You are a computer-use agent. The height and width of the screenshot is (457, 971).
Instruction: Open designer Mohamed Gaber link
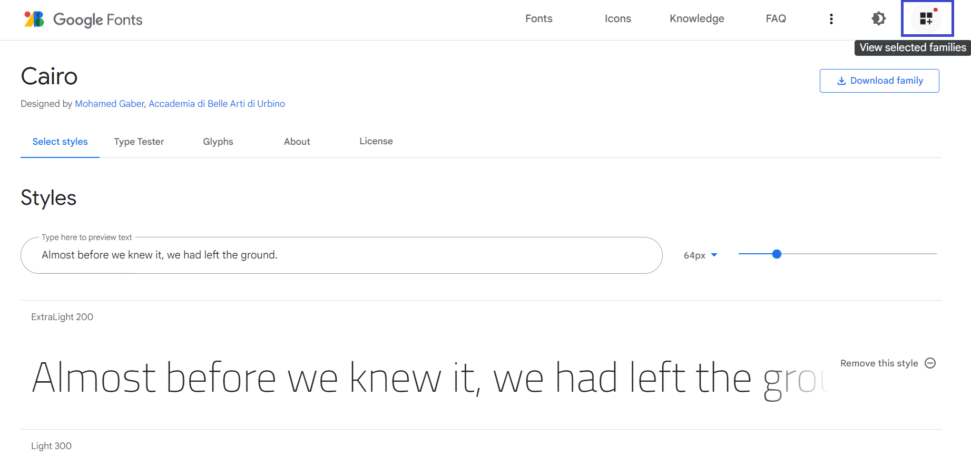[x=110, y=104]
